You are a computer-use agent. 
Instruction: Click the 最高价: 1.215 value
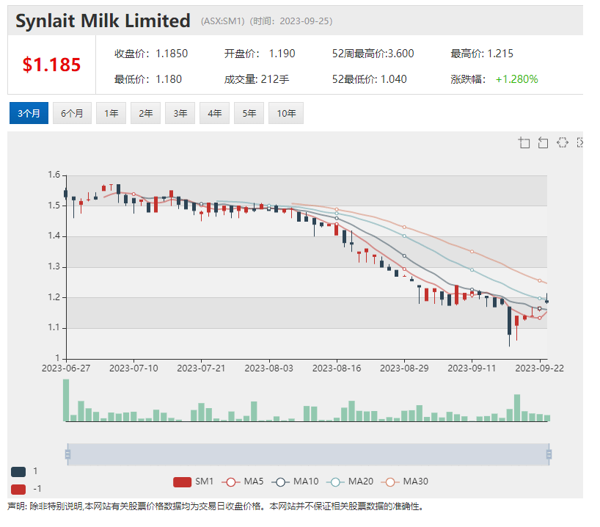(x=482, y=54)
